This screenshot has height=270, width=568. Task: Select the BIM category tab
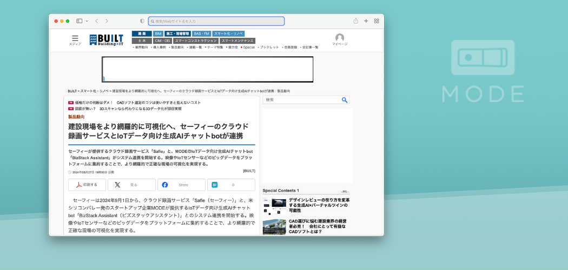(x=158, y=33)
